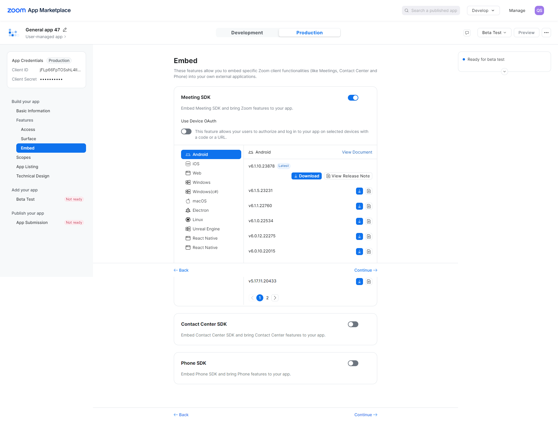Click the three-dots more options button
This screenshot has width=558, height=422.
click(546, 33)
